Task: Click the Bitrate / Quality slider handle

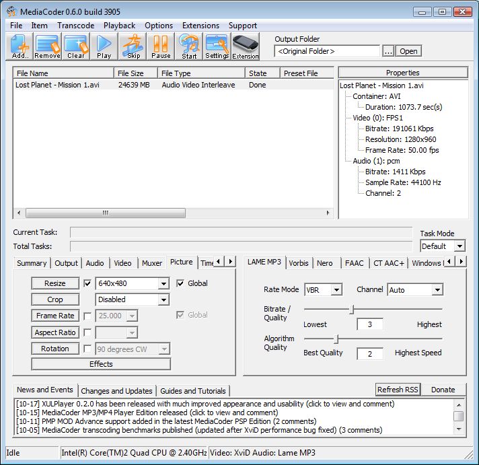Action: (x=352, y=310)
